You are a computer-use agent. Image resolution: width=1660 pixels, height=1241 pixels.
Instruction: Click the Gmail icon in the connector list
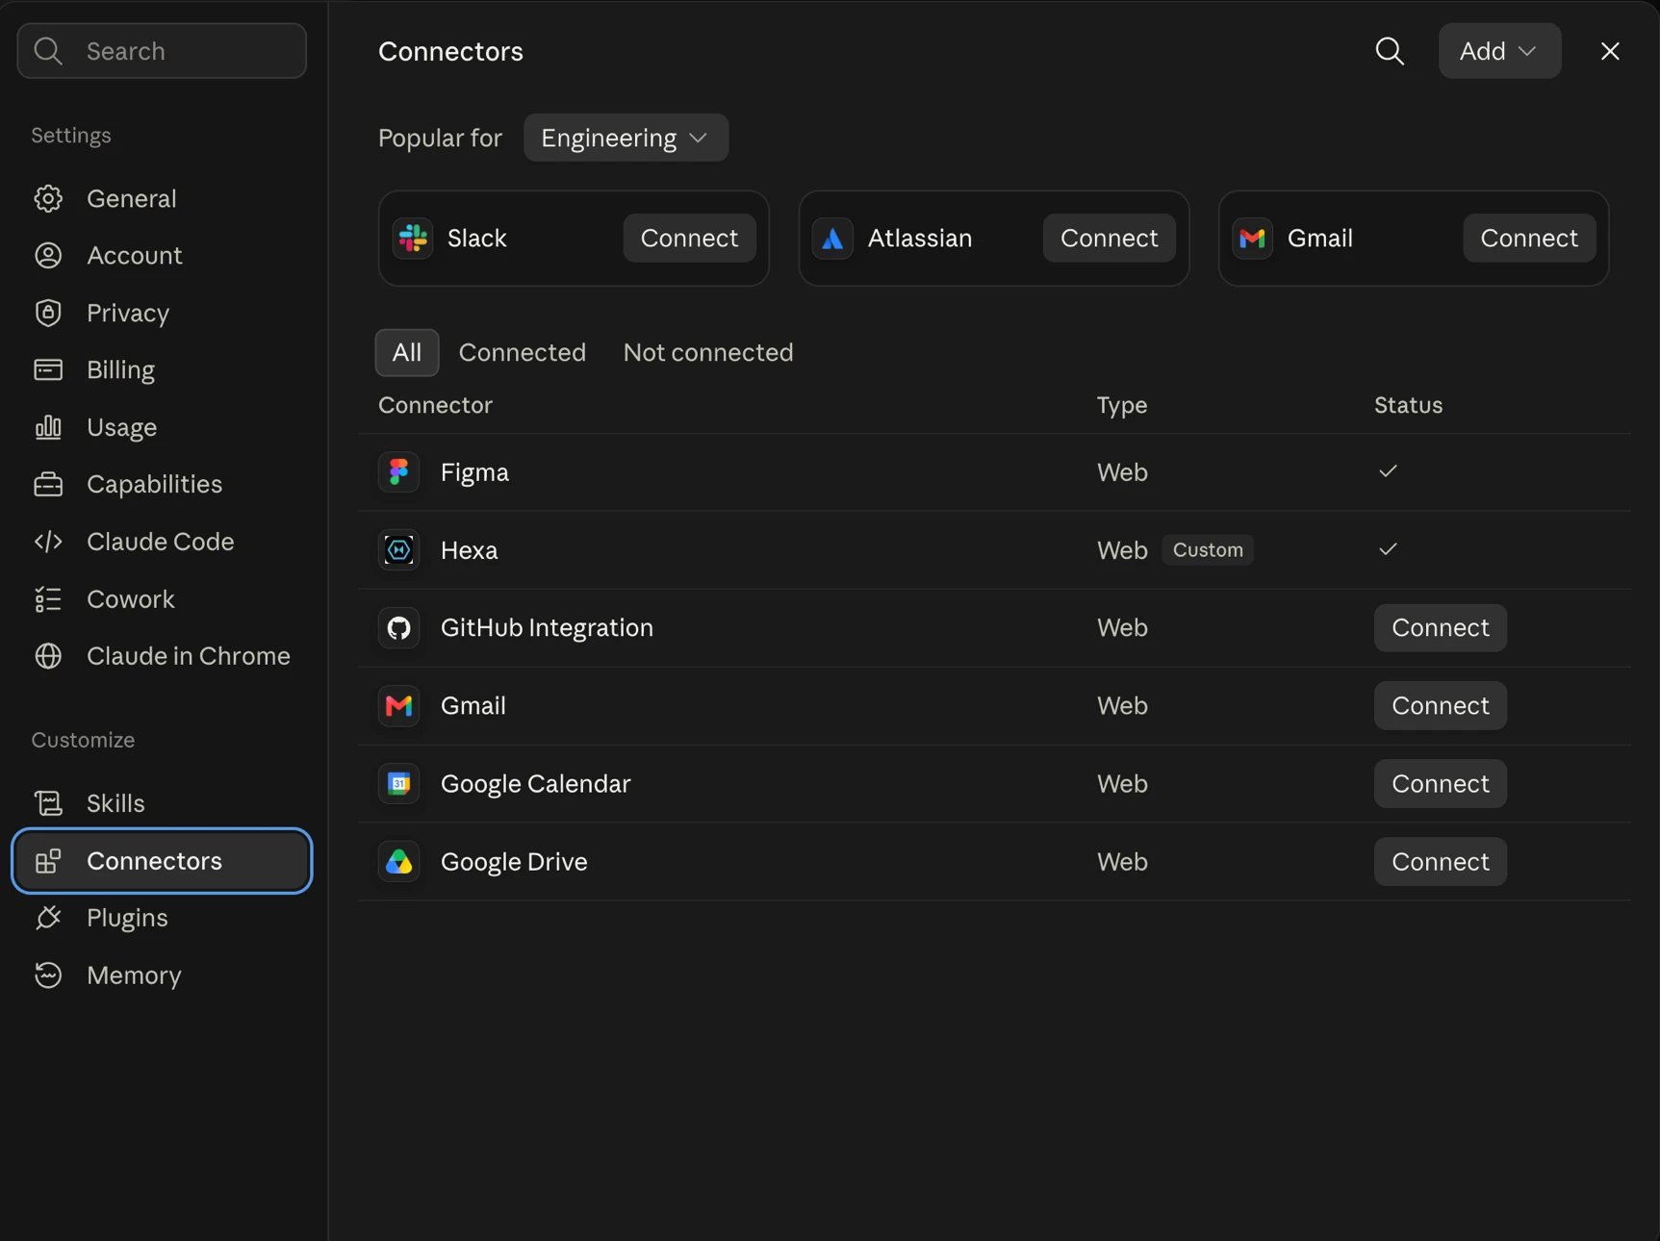click(x=398, y=706)
